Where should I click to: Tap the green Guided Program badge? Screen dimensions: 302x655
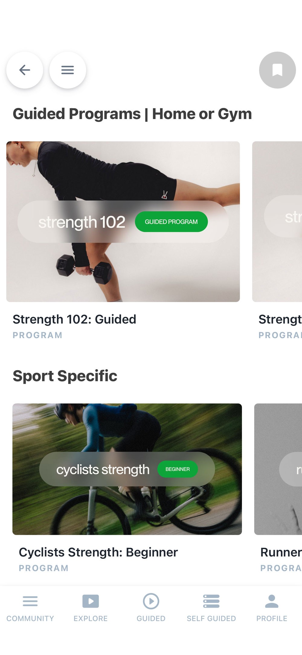click(x=171, y=222)
